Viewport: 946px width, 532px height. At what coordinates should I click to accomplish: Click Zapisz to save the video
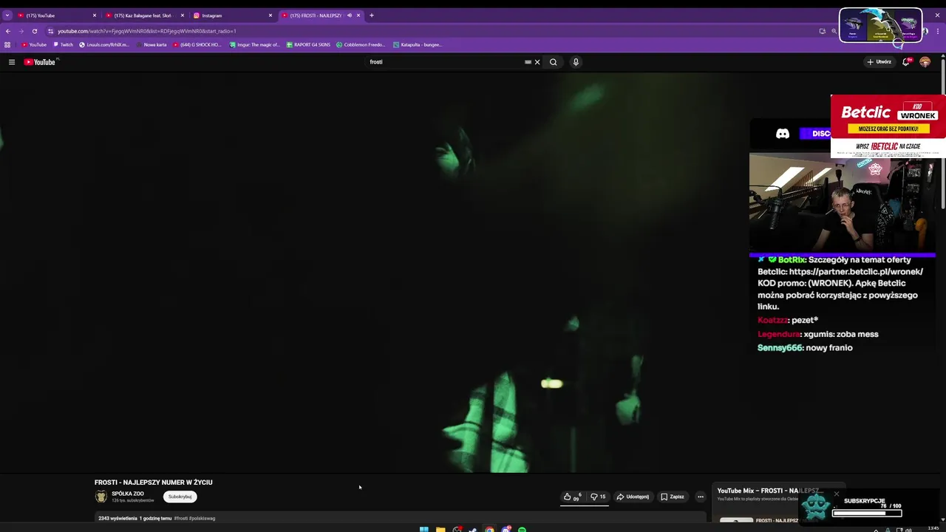pos(673,497)
